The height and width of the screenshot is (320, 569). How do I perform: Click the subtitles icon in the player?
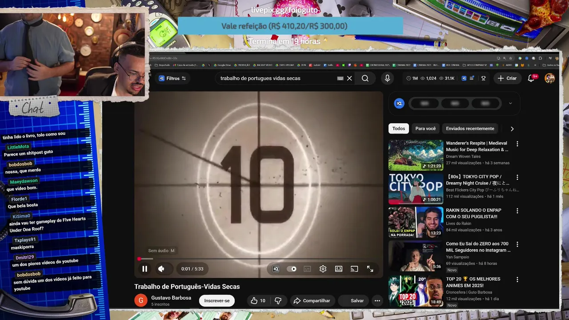pos(307,269)
